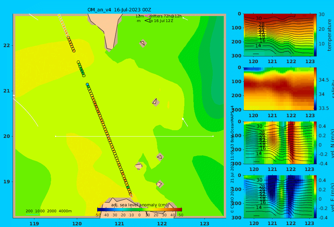334x227 pixels.
Task: Click the main map latitude label 19
Action: 7,182
